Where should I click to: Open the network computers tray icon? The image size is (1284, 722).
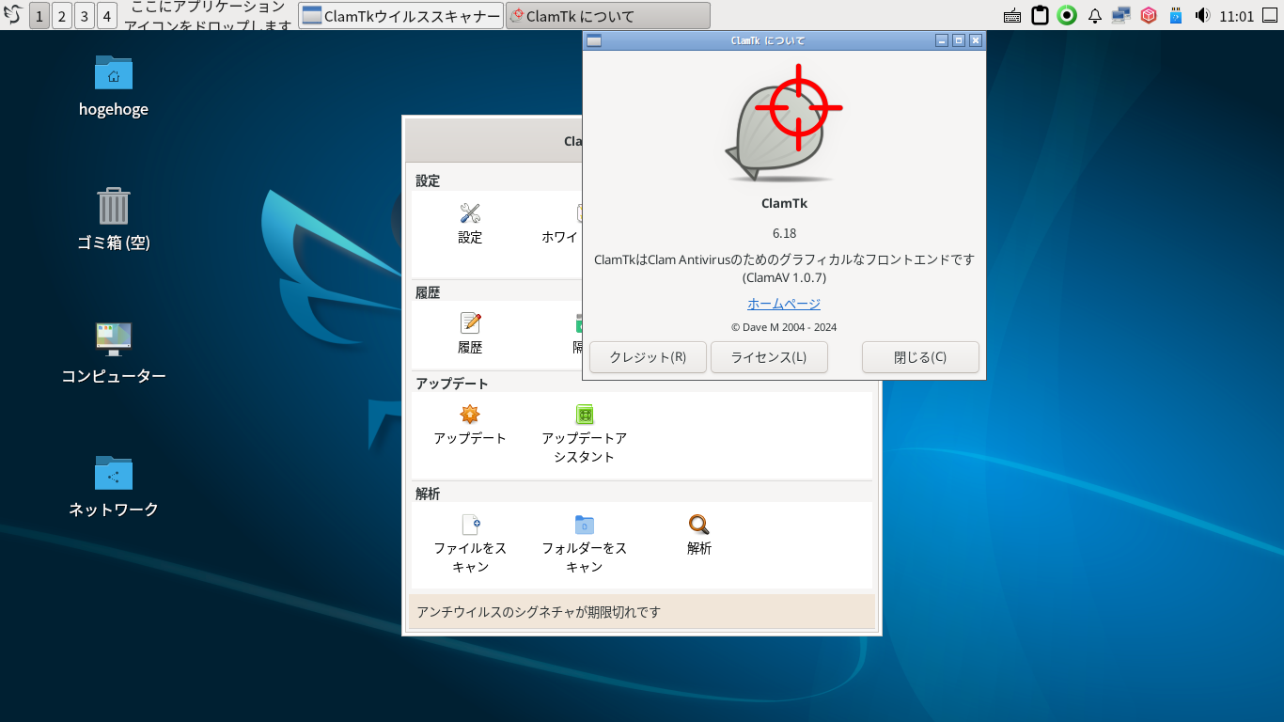tap(1120, 15)
